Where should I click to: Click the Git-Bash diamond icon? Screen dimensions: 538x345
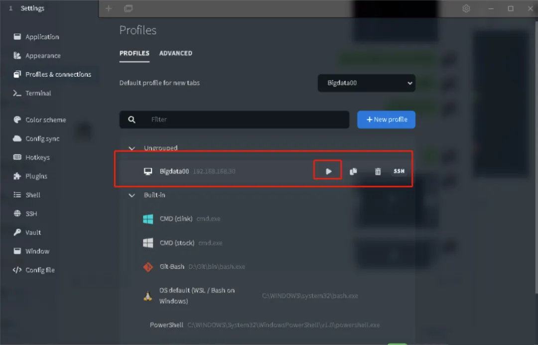(148, 266)
